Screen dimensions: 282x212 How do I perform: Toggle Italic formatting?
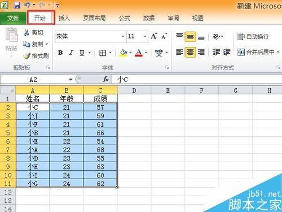tap(71, 53)
